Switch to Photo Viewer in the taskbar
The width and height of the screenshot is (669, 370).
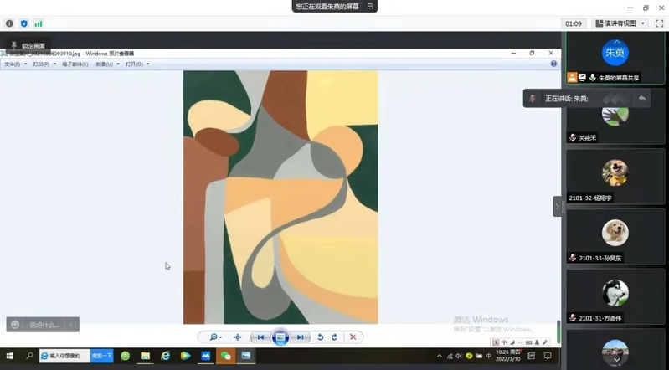pos(246,356)
